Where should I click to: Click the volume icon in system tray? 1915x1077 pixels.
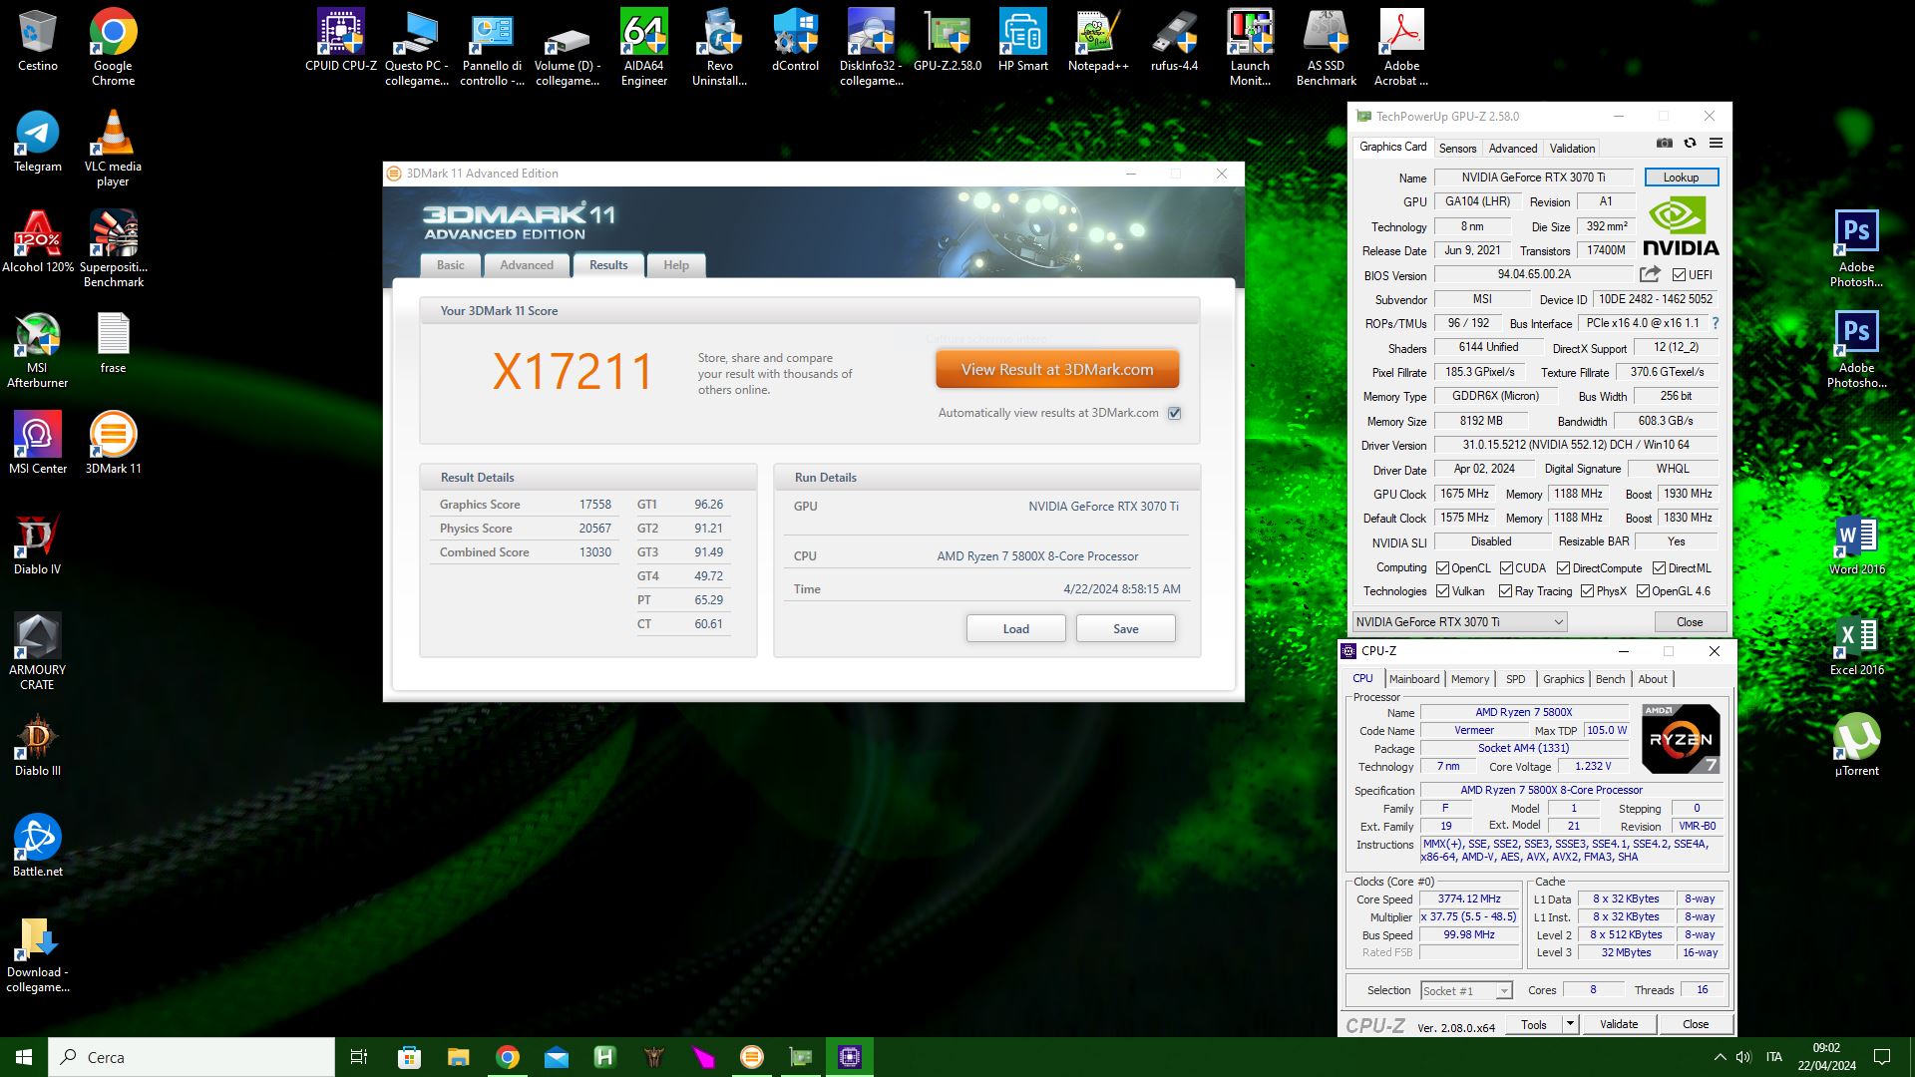click(1743, 1057)
